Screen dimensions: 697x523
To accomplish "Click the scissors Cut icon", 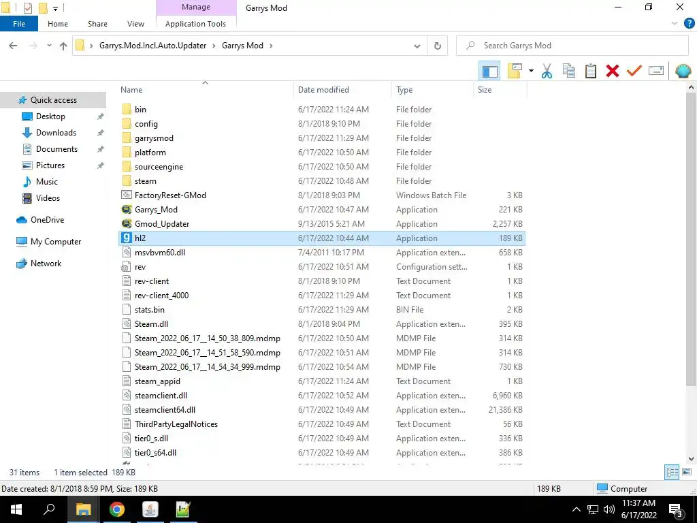I will 547,71.
